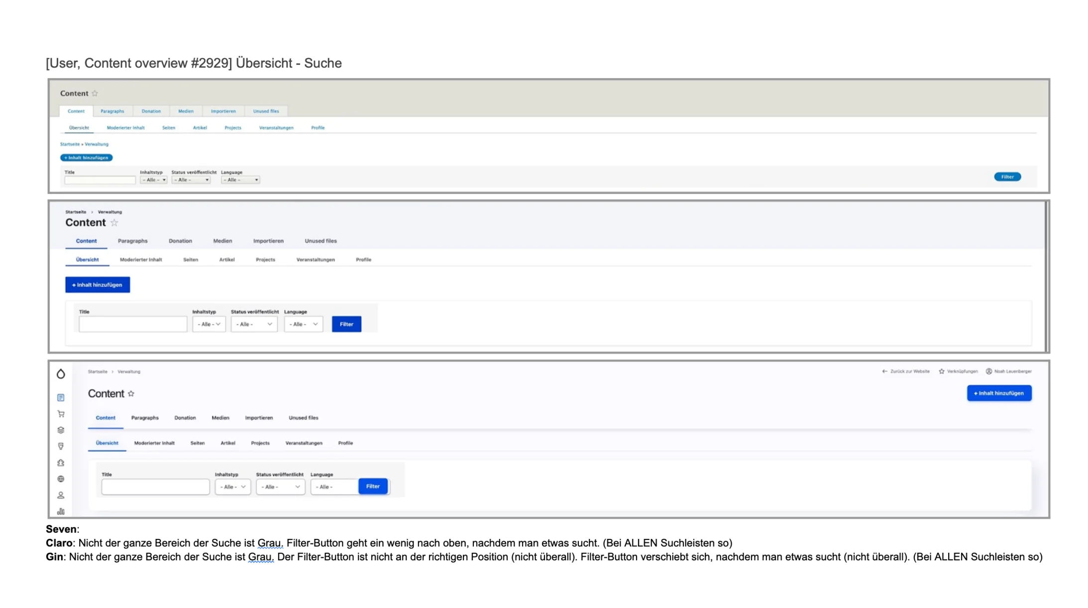Screen dimensions: 1088x608
Task: Open the shopping cart icon in the sidebar
Action: (x=61, y=414)
